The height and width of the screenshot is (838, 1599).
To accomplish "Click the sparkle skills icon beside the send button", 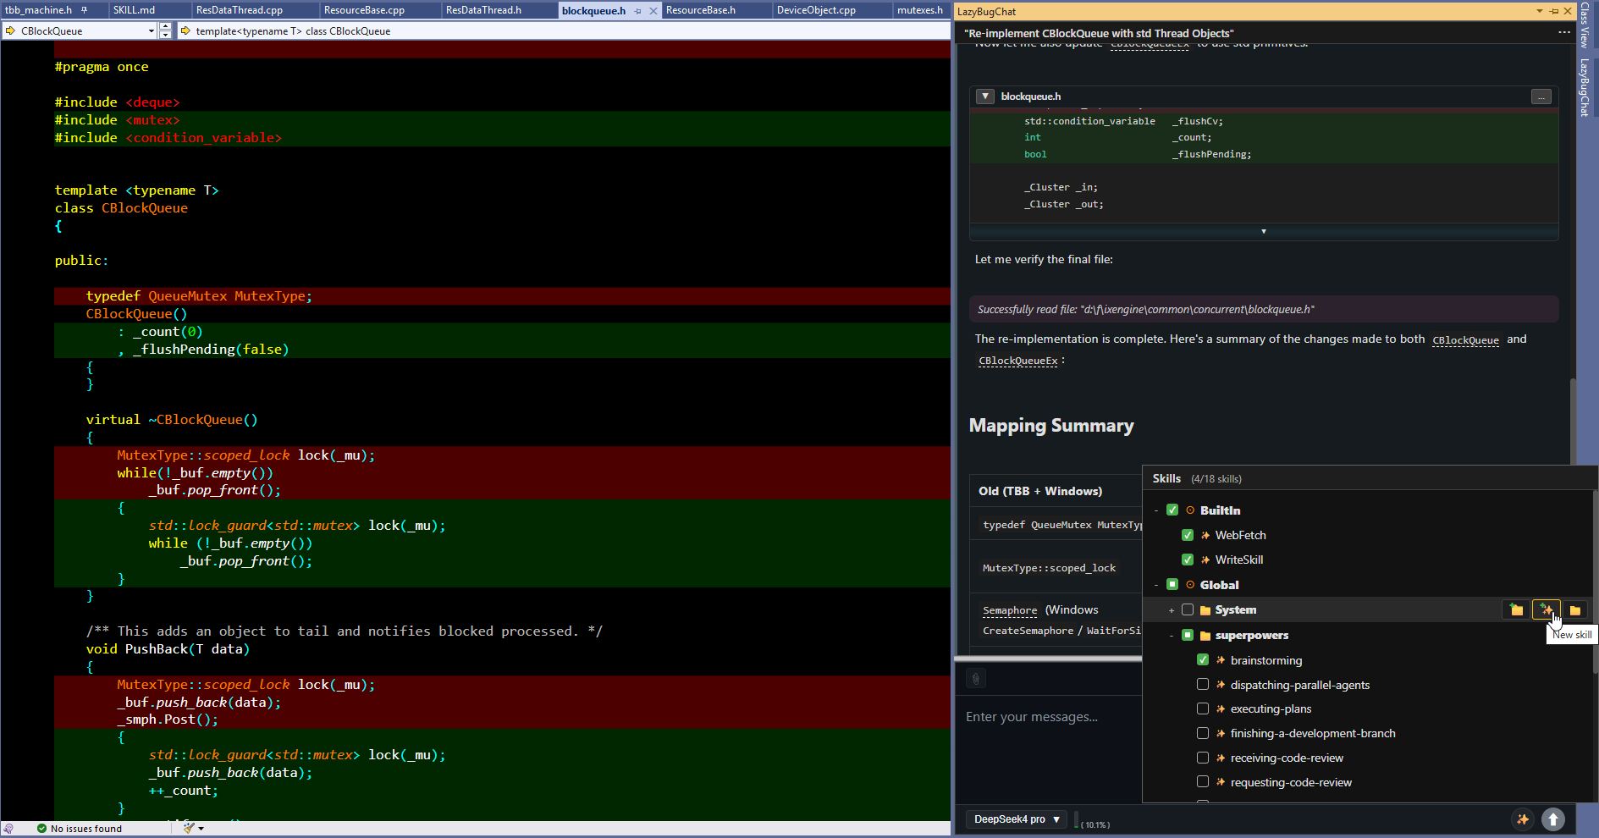I will pyautogui.click(x=1523, y=819).
